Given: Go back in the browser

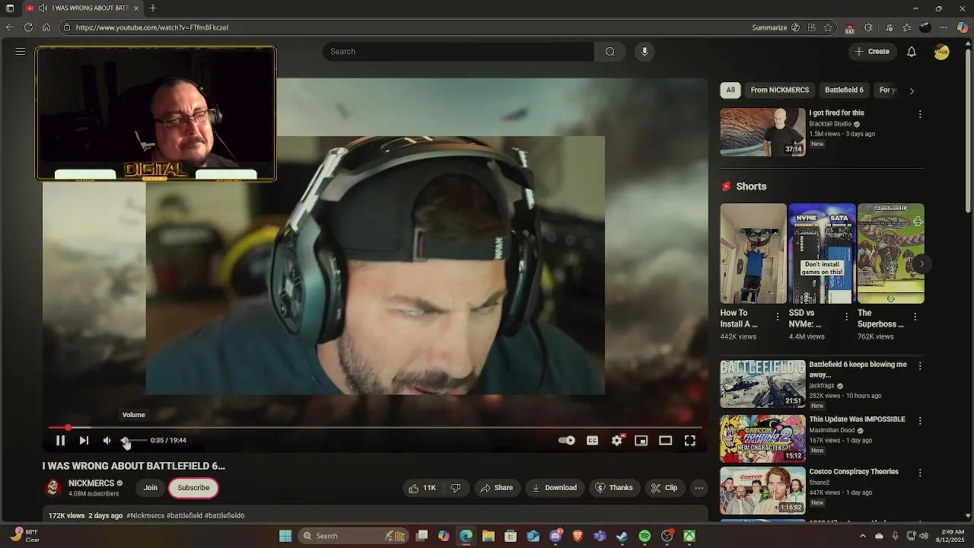Looking at the screenshot, I should tap(10, 27).
